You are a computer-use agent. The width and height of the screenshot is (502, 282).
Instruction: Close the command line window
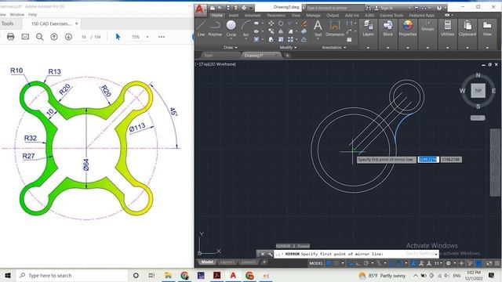[x=262, y=254]
